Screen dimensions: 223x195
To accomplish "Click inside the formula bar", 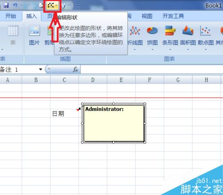I will [152, 69].
